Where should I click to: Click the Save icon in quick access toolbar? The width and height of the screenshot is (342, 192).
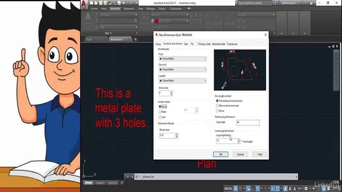(100, 3)
